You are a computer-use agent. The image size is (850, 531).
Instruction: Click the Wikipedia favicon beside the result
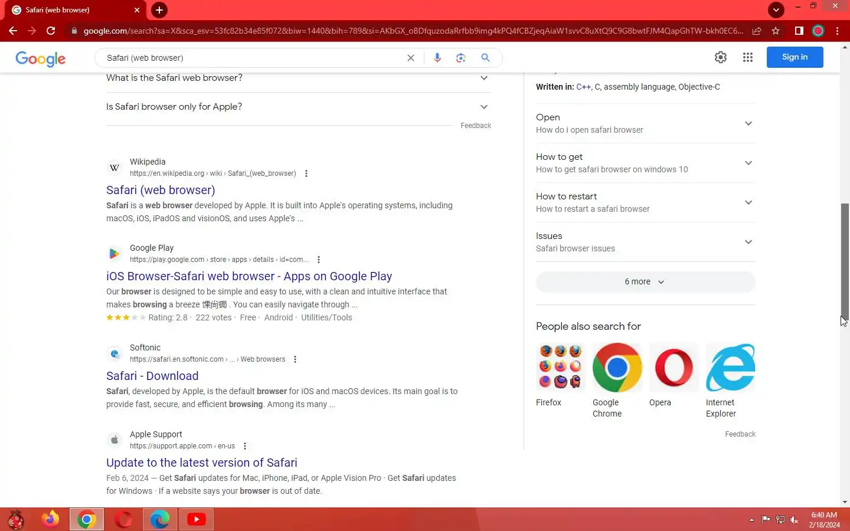[115, 168]
